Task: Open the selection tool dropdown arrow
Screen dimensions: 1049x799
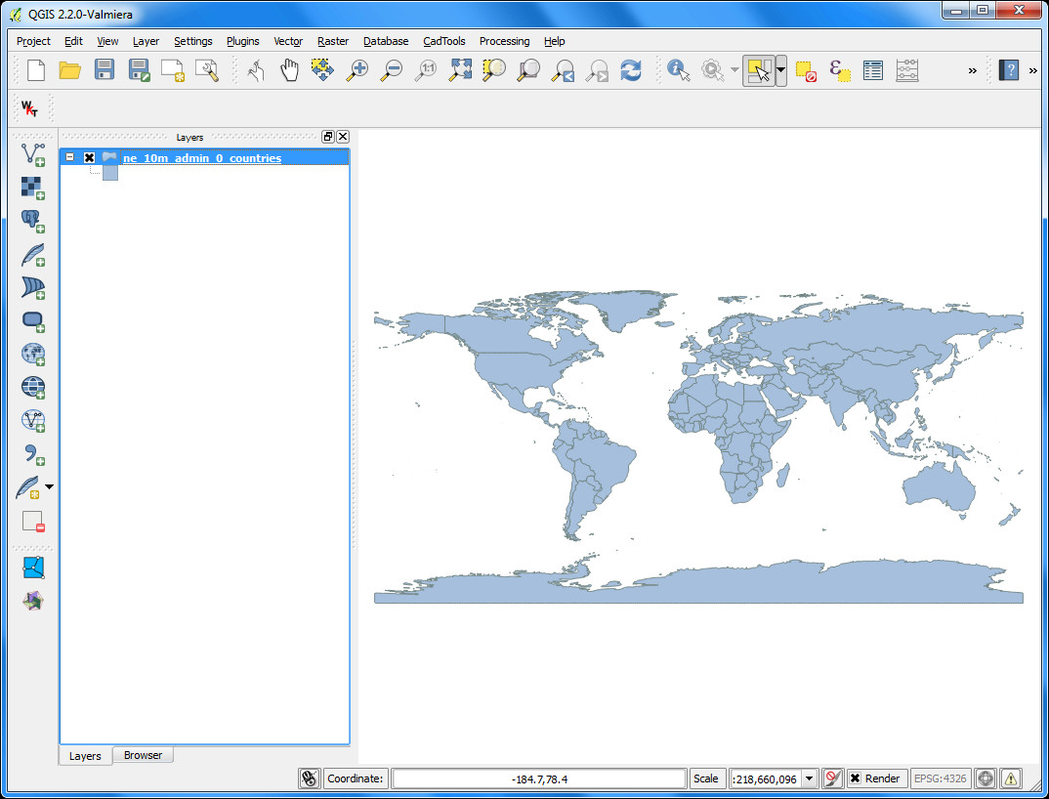Action: (780, 70)
